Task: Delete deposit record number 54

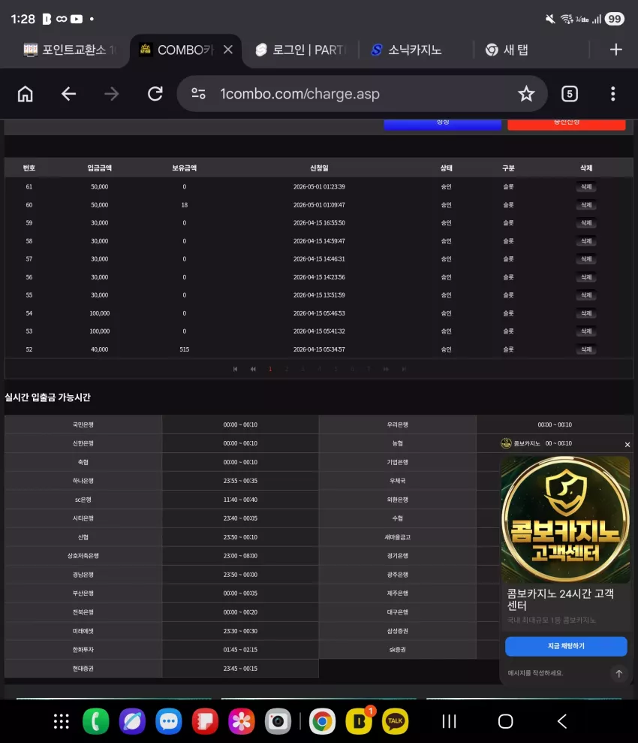Action: (x=586, y=313)
